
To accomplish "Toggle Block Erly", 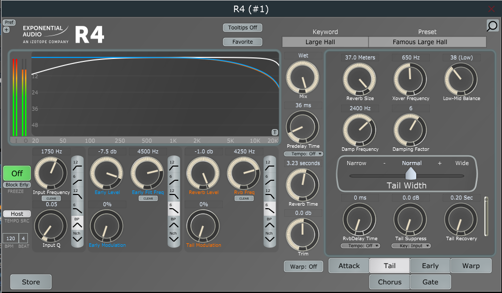I will 17,185.
